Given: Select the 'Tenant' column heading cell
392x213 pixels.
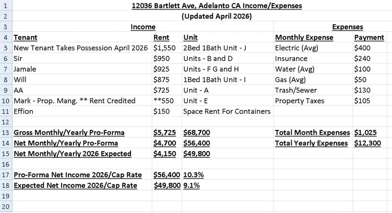Looking at the screenshot, I should point(26,37).
